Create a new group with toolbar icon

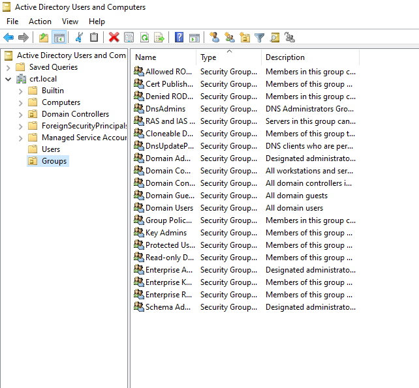click(230, 37)
